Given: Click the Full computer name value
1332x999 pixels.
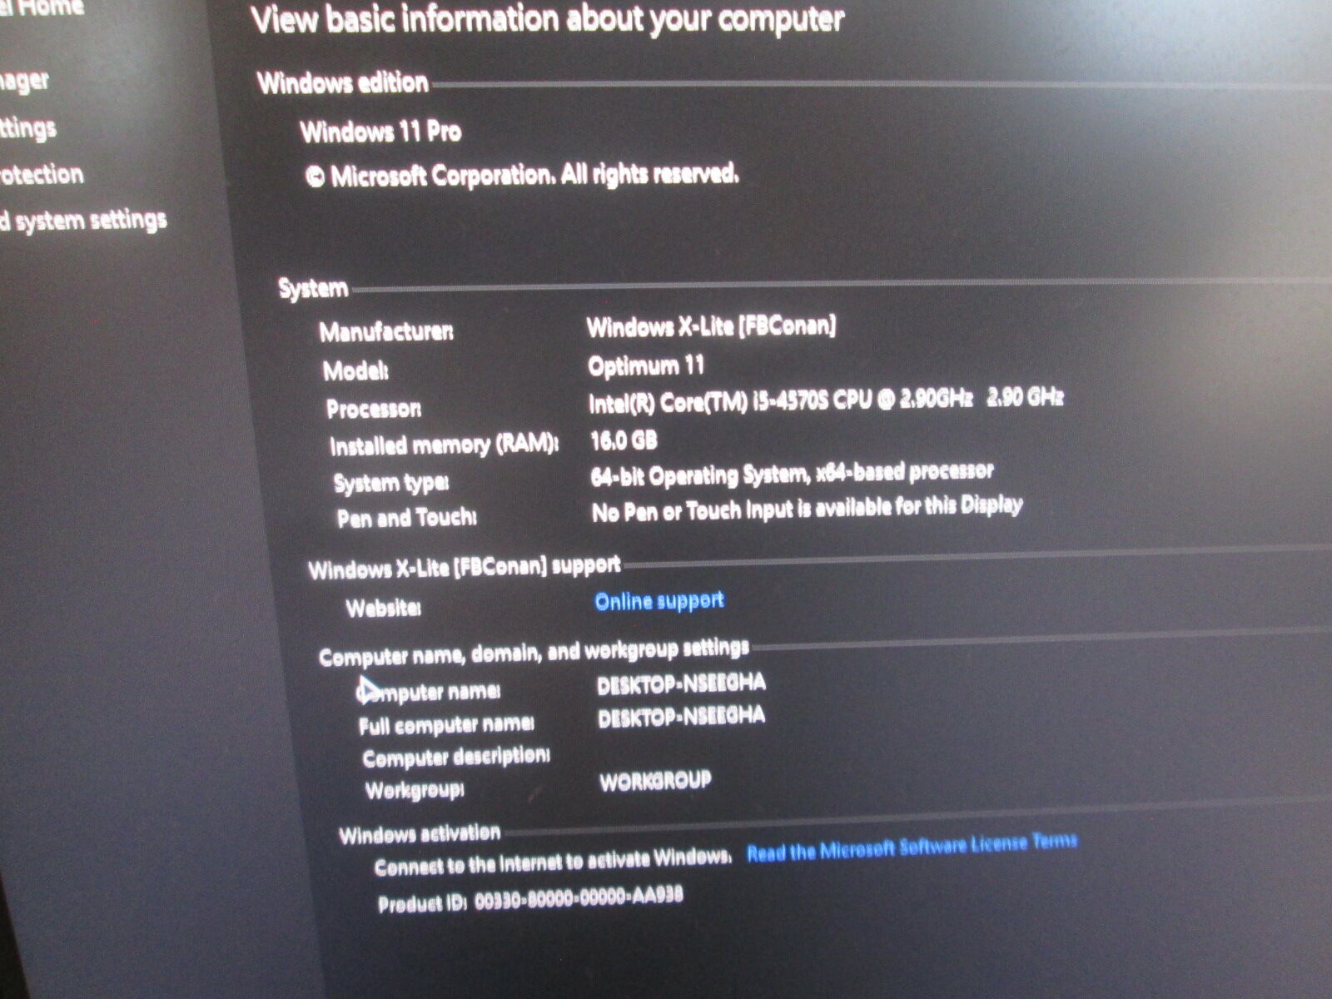Looking at the screenshot, I should coord(681,717).
